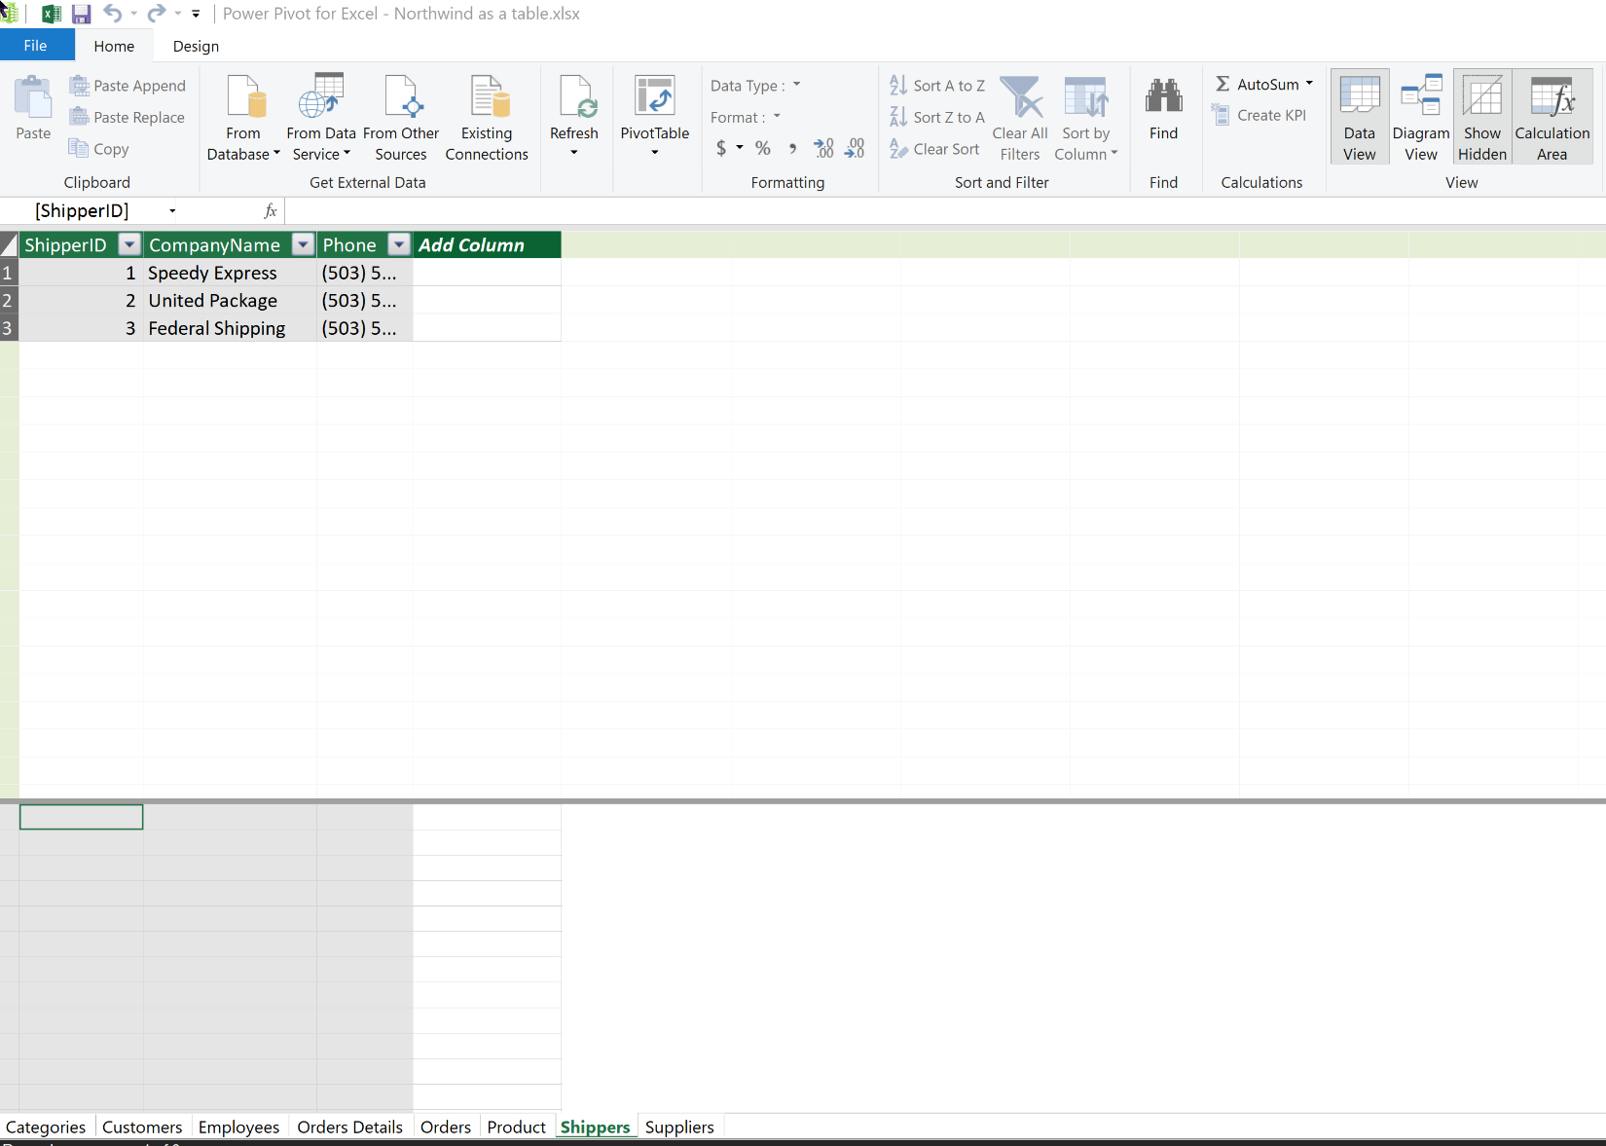Open the Orders Details table tab
Image resolution: width=1606 pixels, height=1146 pixels.
click(349, 1127)
